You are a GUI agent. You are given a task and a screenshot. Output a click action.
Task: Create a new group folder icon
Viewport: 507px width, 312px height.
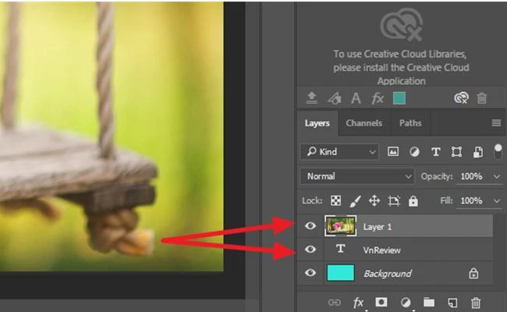(429, 302)
